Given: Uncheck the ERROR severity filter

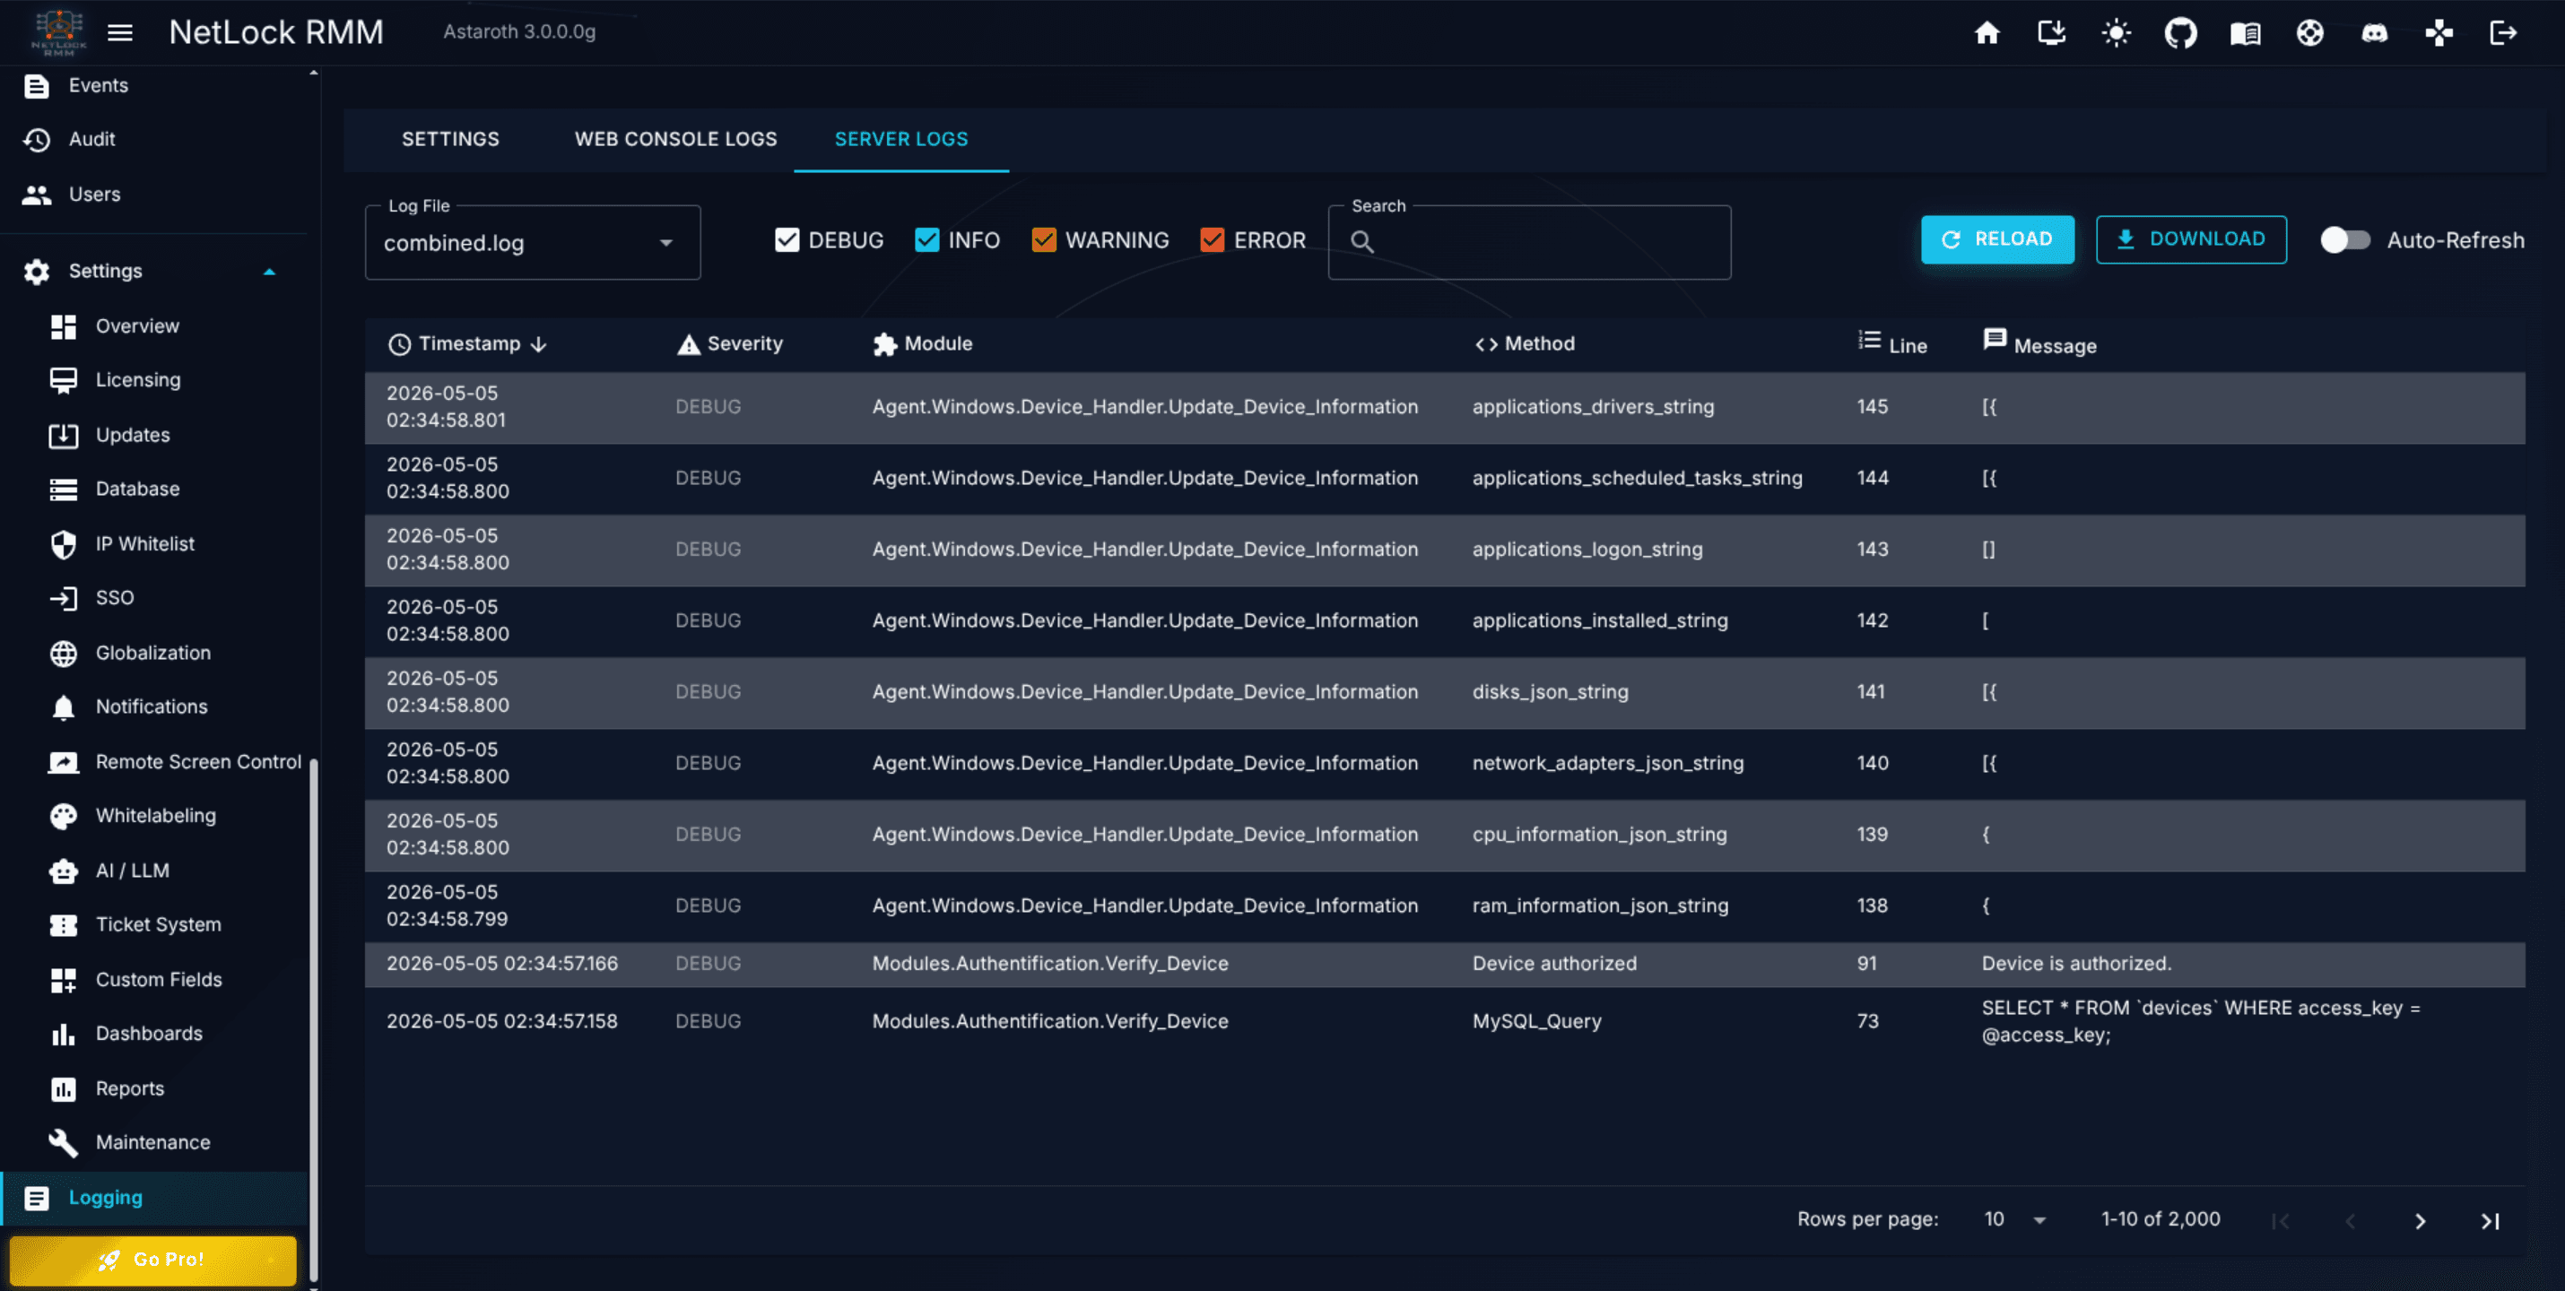Looking at the screenshot, I should [x=1212, y=240].
